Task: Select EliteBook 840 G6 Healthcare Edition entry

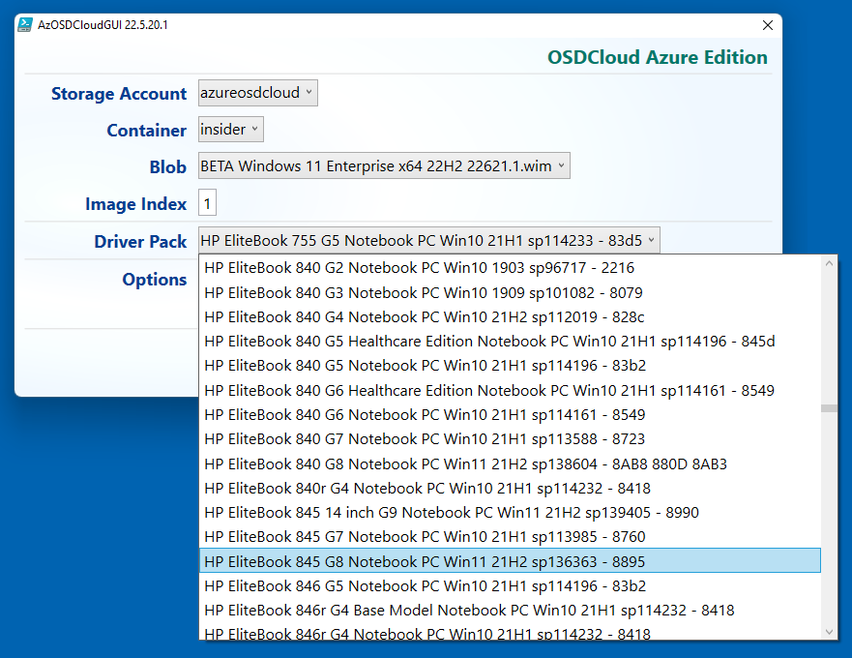Action: click(x=510, y=391)
